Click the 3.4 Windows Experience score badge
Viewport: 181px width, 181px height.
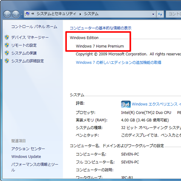pyautogui.click(x=126, y=104)
